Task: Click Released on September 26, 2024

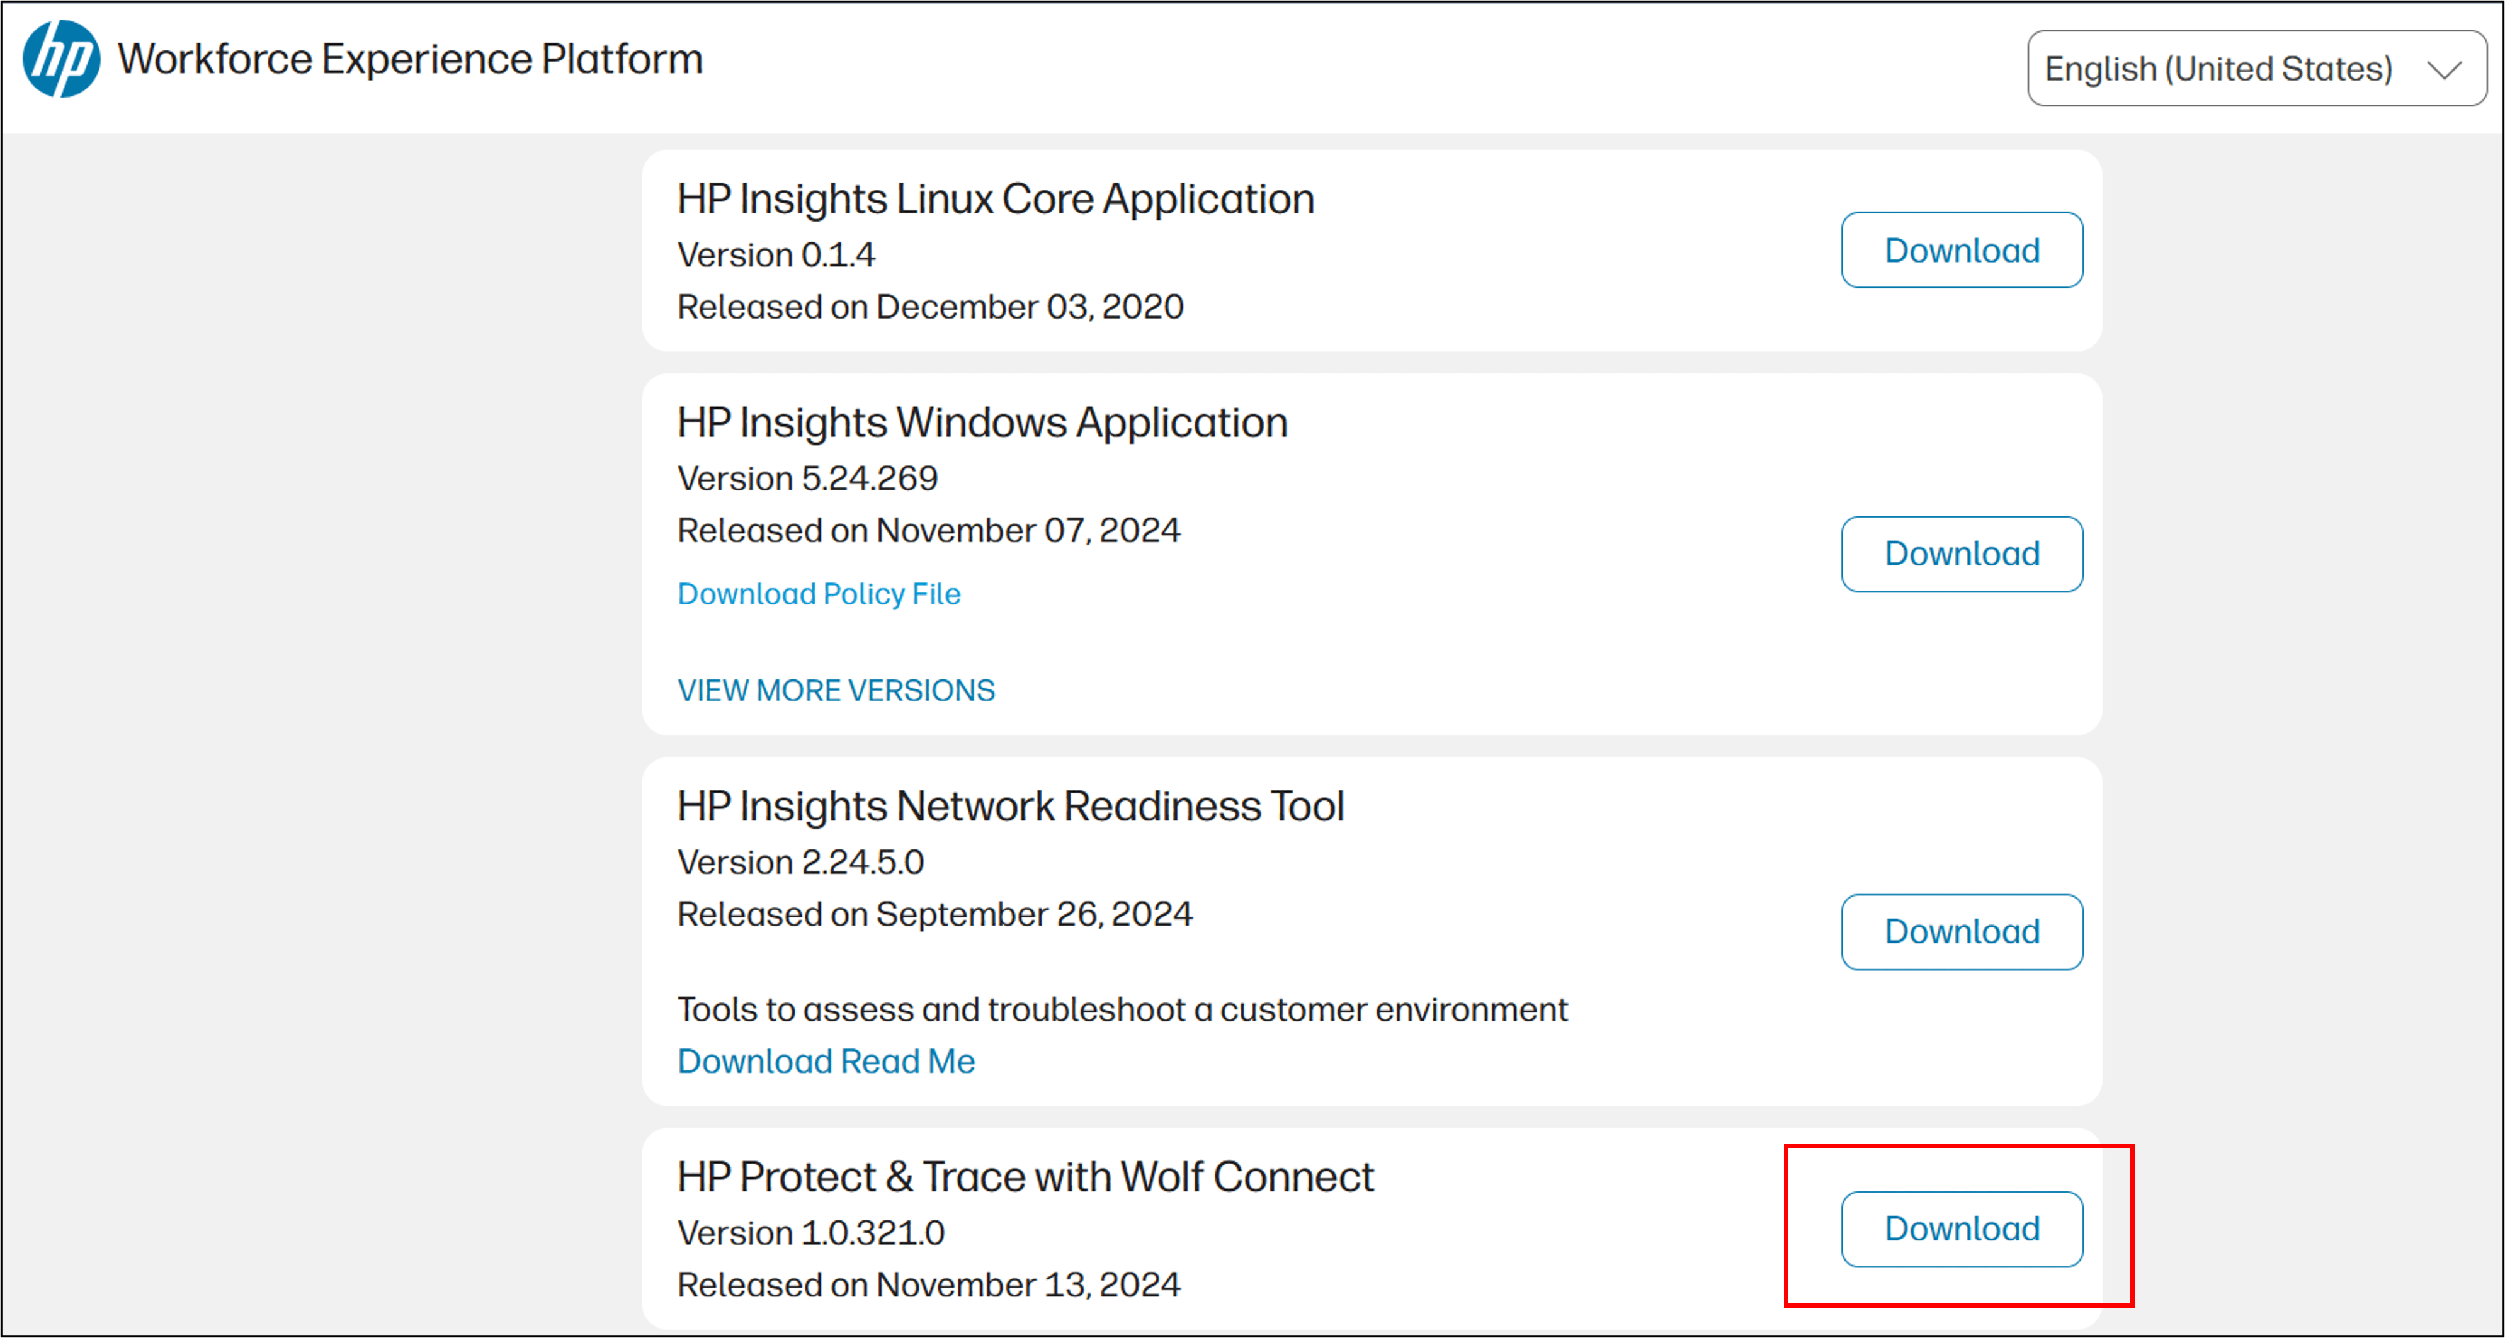Action: [934, 914]
